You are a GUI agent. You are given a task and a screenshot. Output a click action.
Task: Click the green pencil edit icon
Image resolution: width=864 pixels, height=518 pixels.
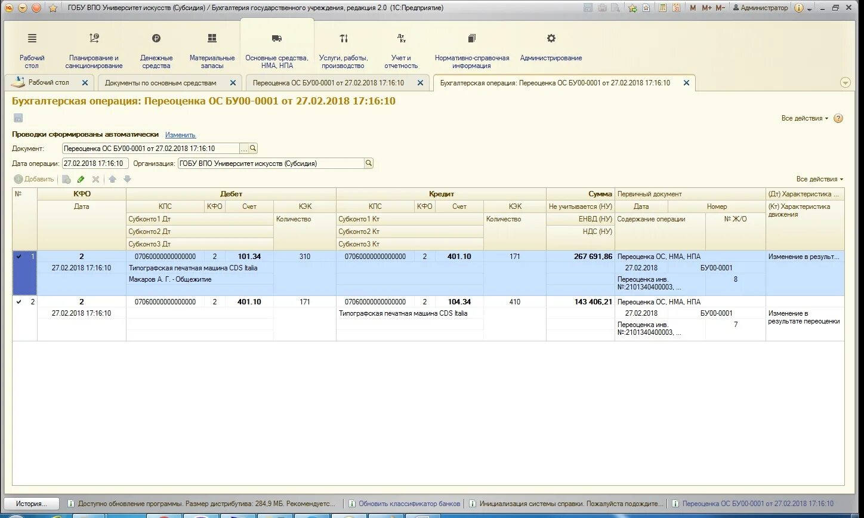(x=81, y=179)
